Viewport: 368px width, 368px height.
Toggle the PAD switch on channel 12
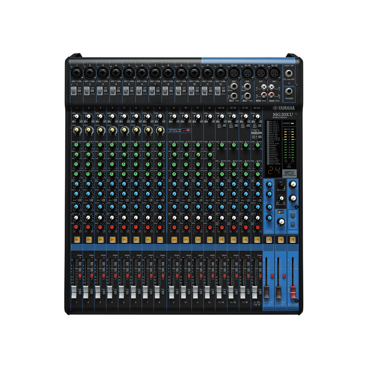(x=218, y=91)
